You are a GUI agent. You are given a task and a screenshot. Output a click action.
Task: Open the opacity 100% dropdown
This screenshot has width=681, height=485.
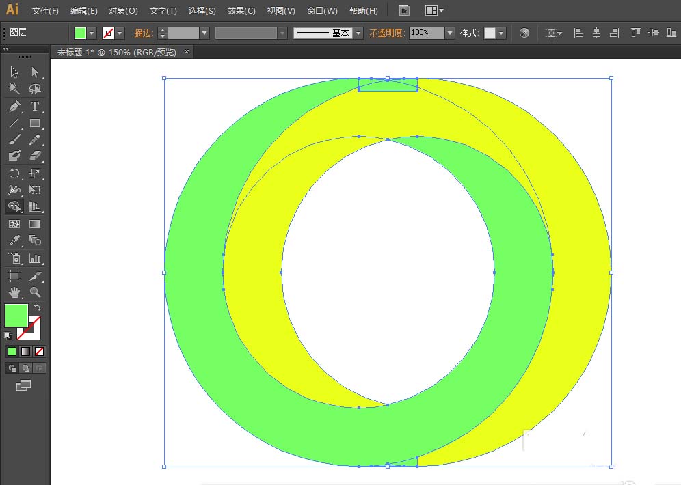[449, 33]
